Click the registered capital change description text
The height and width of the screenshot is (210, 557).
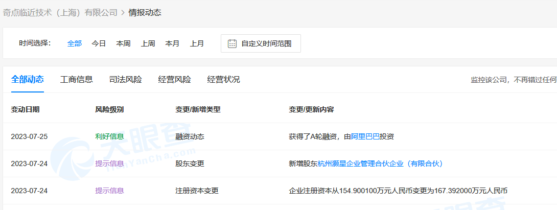click(398, 191)
